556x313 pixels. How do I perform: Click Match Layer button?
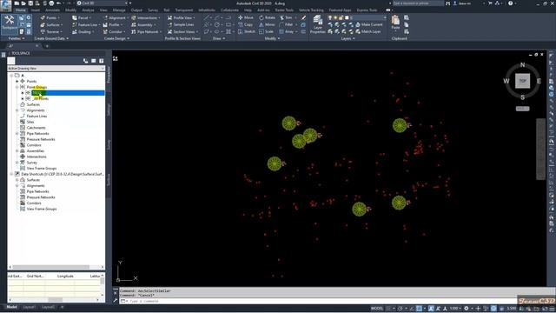368,31
